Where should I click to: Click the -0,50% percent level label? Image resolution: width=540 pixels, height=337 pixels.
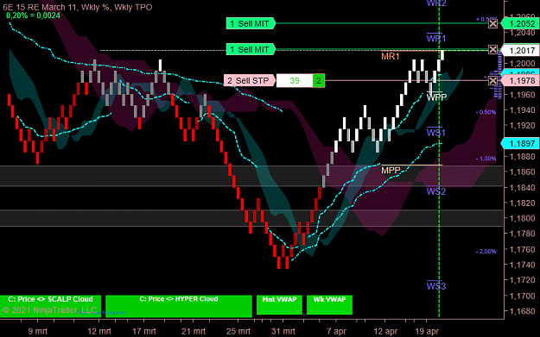pos(486,112)
